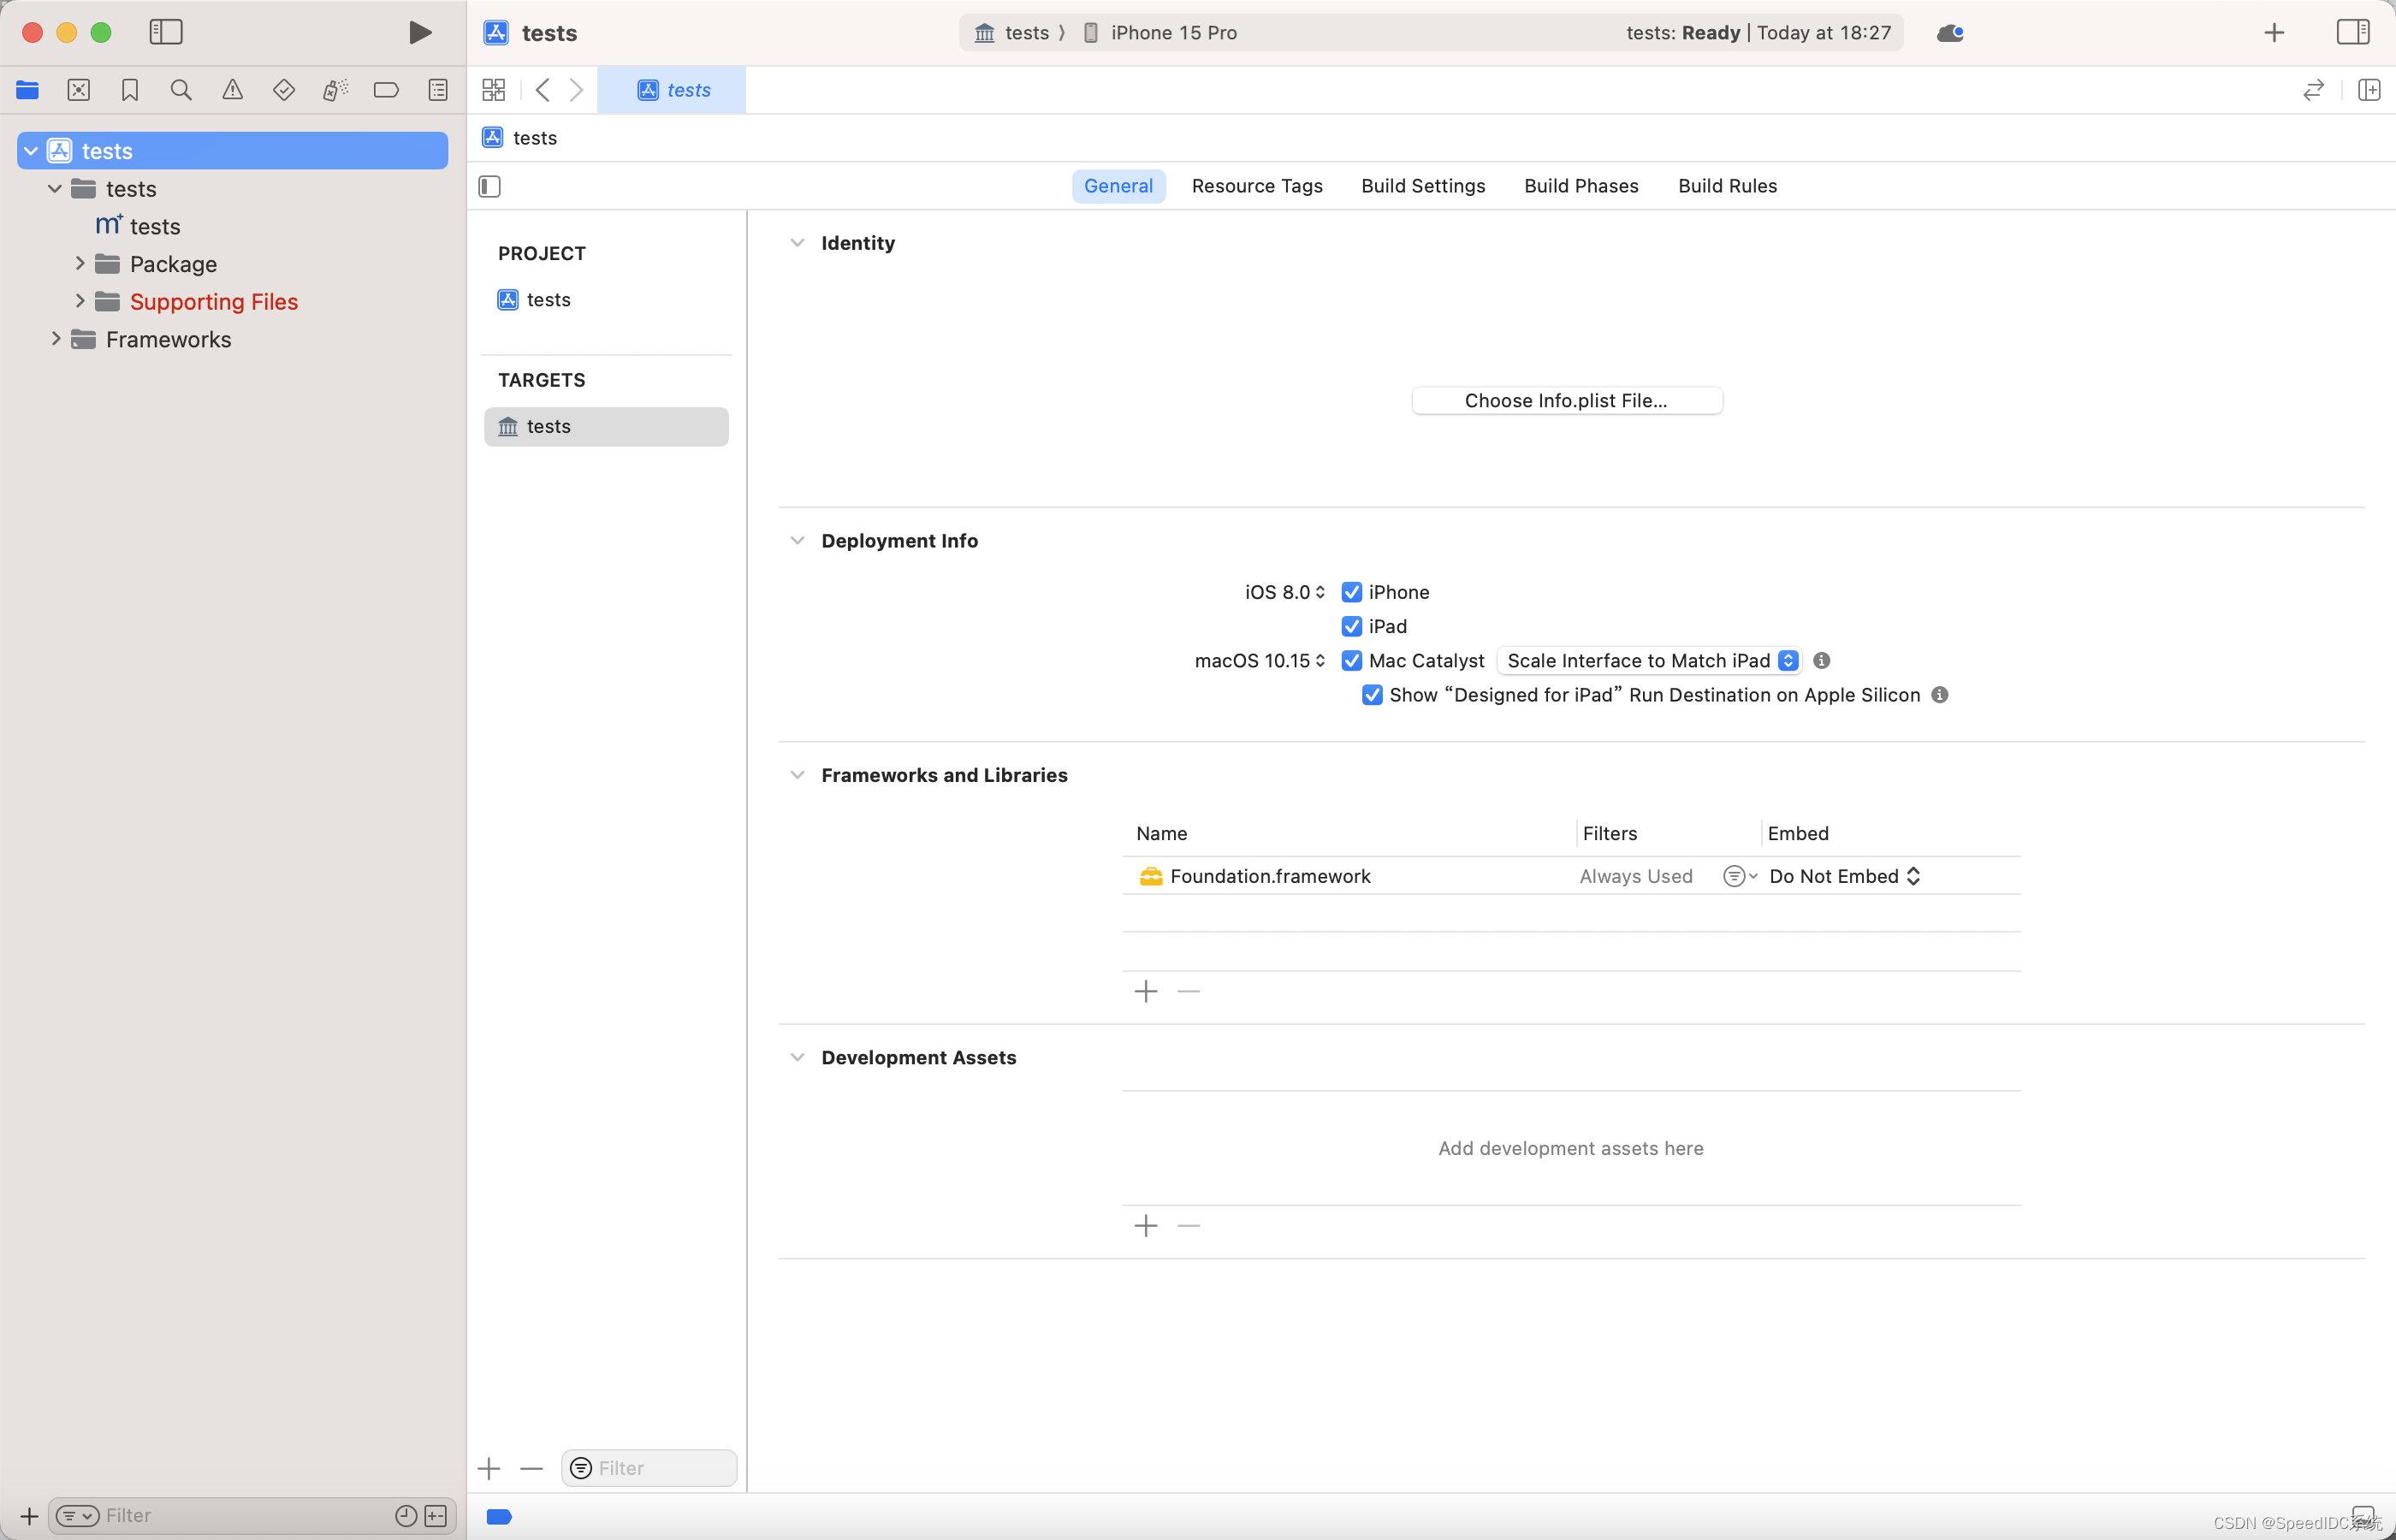Select the tests target under TARGETS

pos(606,427)
